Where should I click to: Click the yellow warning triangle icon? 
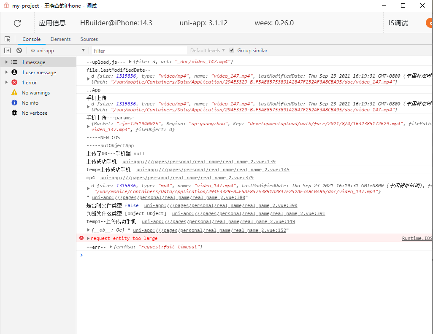(14, 93)
